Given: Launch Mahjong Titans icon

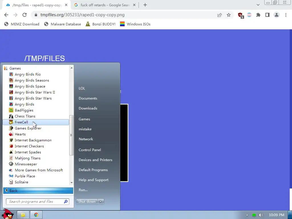Looking at the screenshot, I should 11,158.
